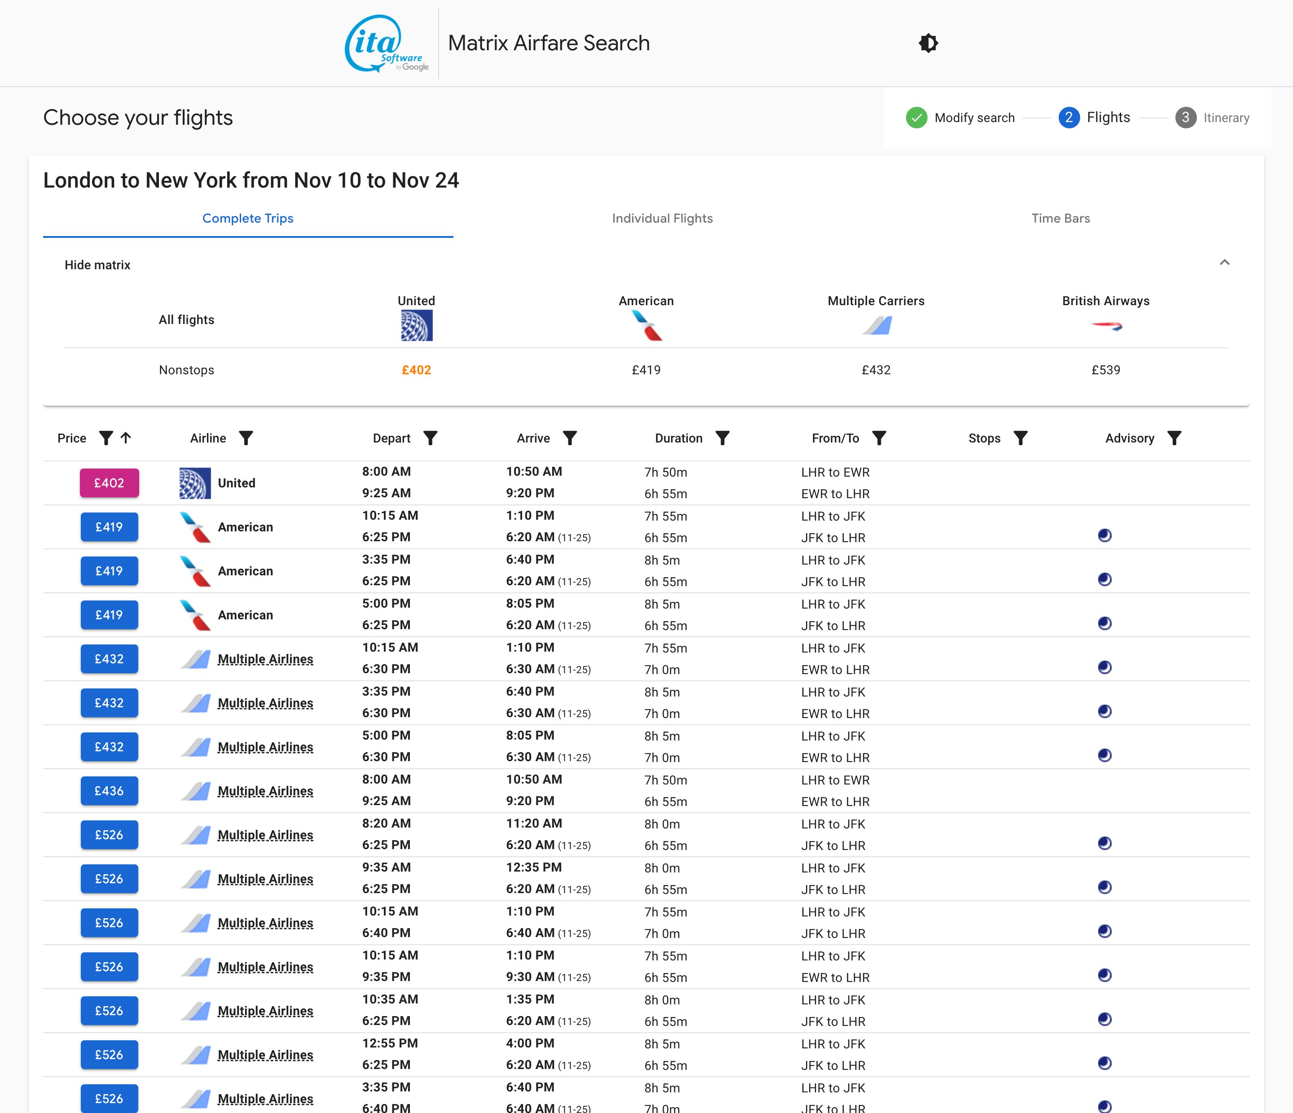This screenshot has width=1293, height=1113.
Task: Click the United logo in the £402 row
Action: [195, 483]
